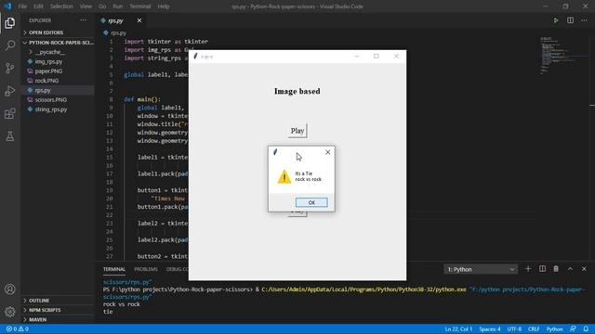Viewport: 595px width, 334px height.
Task: Open the Accounts menu icon
Action: (10, 289)
